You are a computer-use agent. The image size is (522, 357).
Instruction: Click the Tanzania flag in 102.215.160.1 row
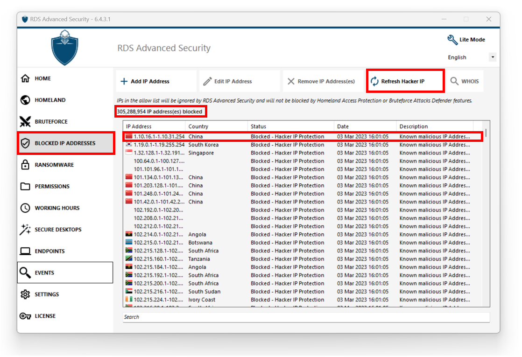129,259
